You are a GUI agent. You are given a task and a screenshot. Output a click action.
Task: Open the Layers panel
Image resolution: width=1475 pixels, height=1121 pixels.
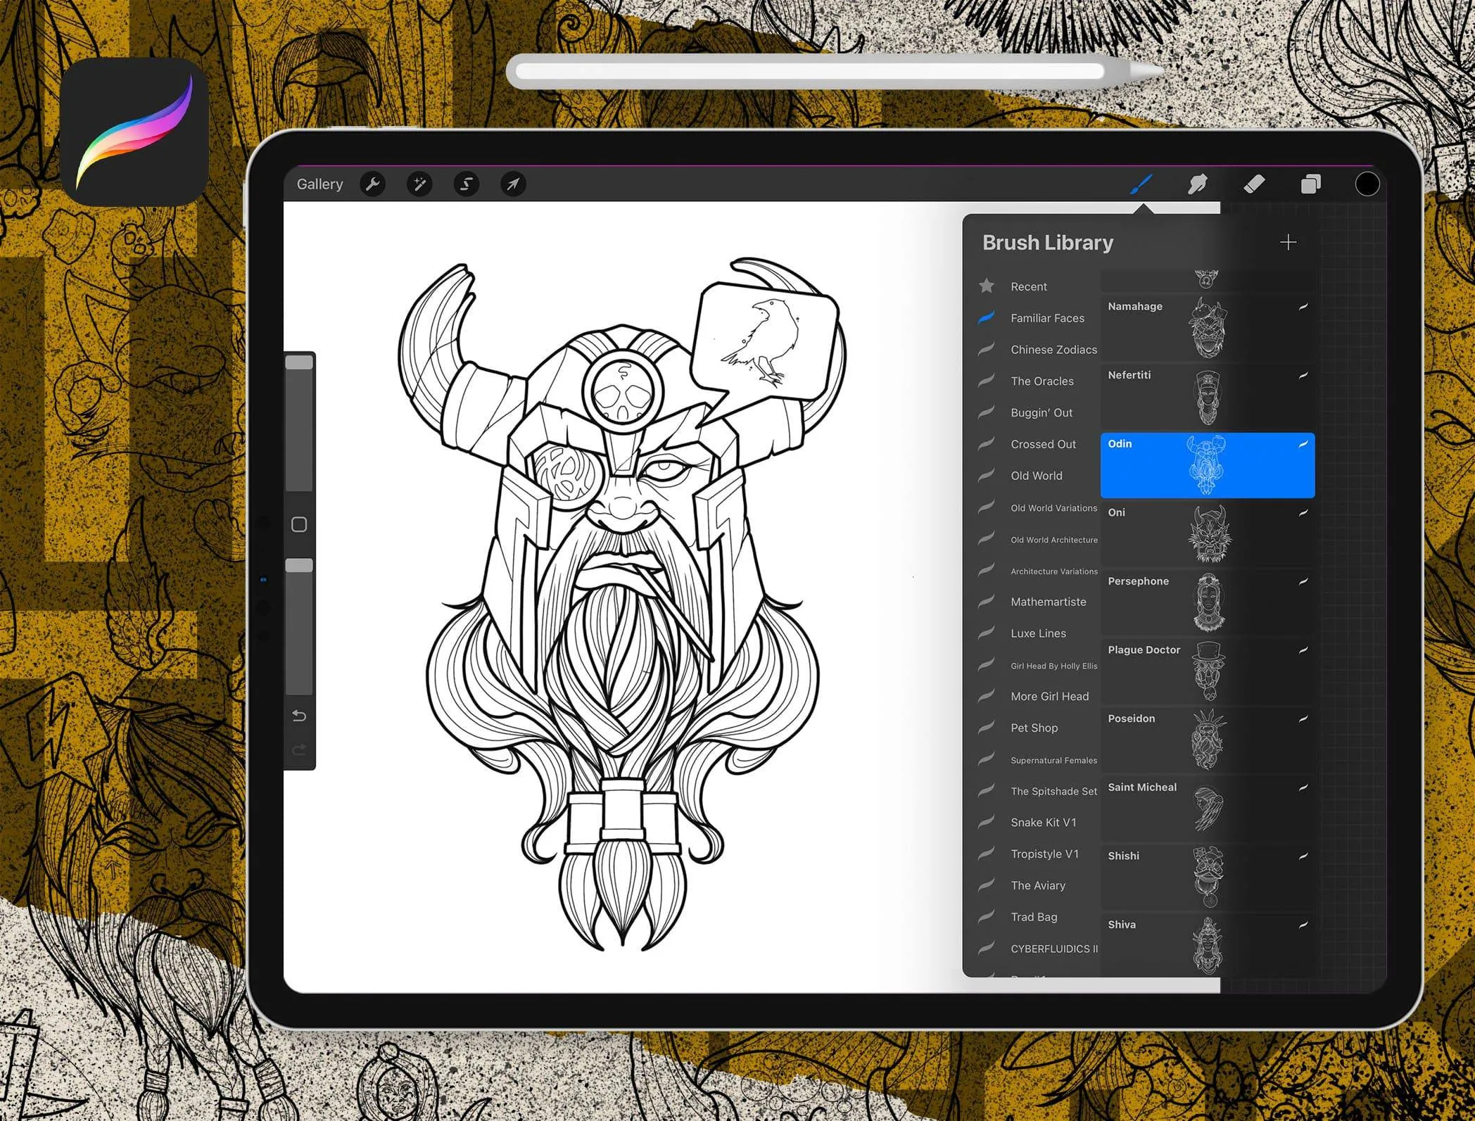click(1311, 184)
